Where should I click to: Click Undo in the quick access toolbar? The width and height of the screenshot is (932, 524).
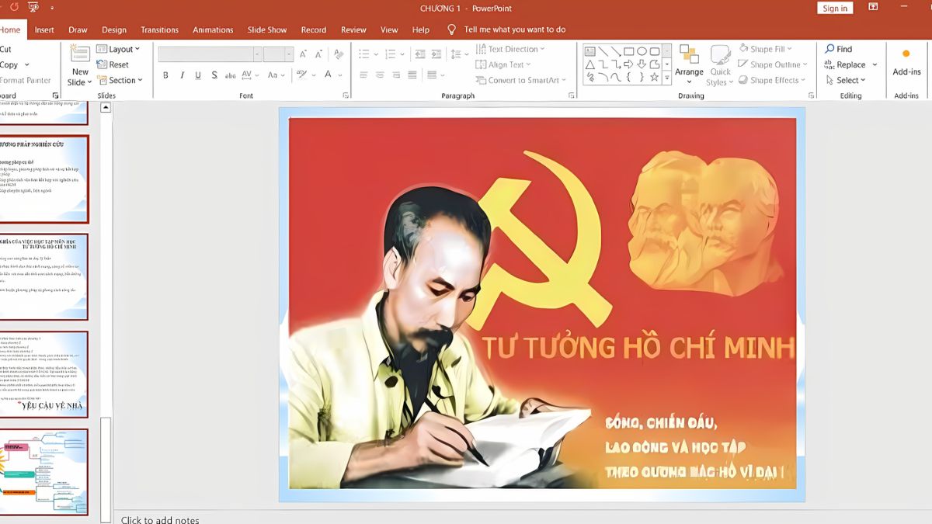(x=14, y=7)
